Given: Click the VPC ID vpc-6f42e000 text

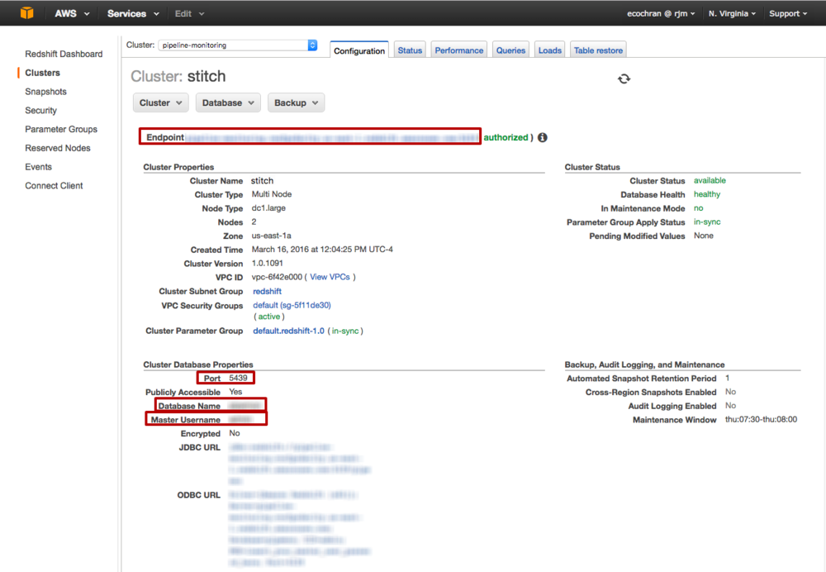Looking at the screenshot, I should [277, 277].
